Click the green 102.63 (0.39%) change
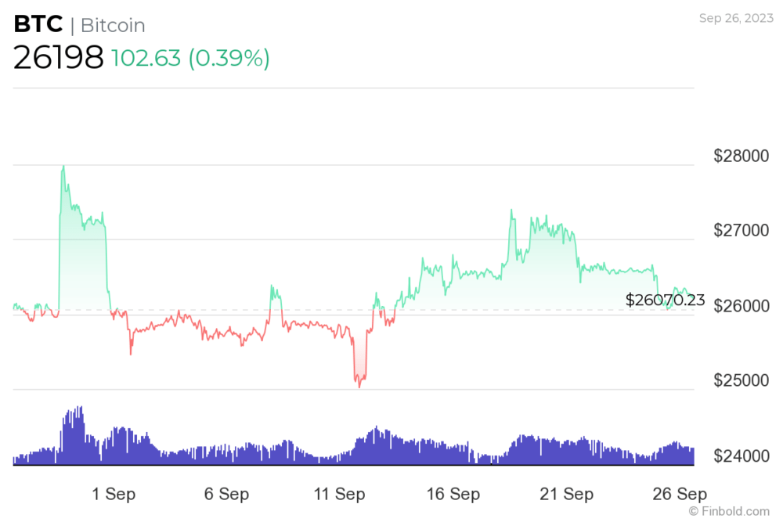The height and width of the screenshot is (522, 783). (190, 58)
